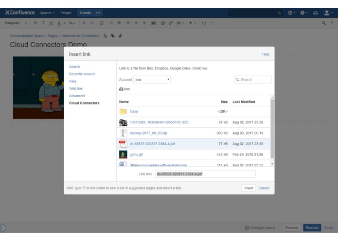Select the Search tab in Insert link
The image size is (338, 240).
tap(74, 67)
